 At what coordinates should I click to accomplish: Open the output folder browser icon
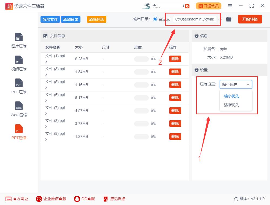pyautogui.click(x=229, y=19)
